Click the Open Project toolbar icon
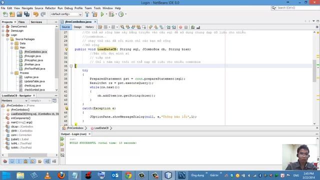 pyautogui.click(x=19, y=14)
